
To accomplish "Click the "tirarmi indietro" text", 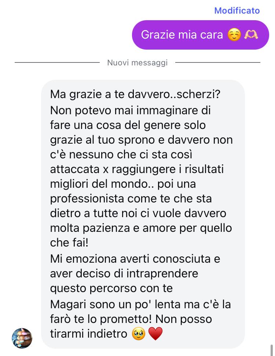I will pos(89,334).
